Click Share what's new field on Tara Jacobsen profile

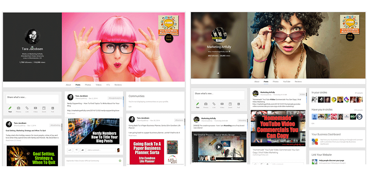(x=32, y=99)
